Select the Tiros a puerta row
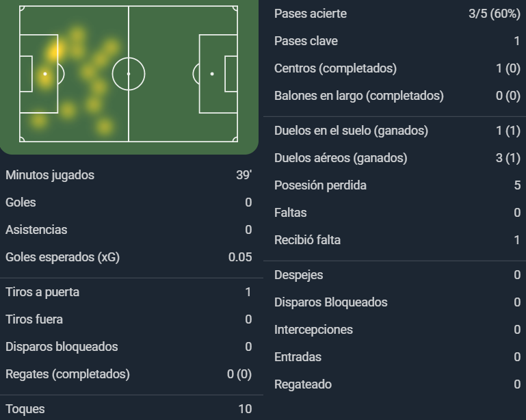The width and height of the screenshot is (526, 420). pos(129,292)
